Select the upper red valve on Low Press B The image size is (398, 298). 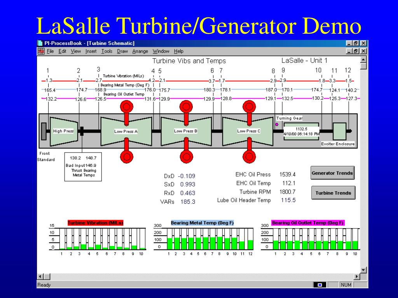tap(186, 113)
